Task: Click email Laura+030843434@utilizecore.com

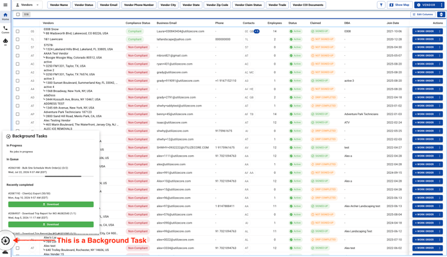Action: [180, 31]
